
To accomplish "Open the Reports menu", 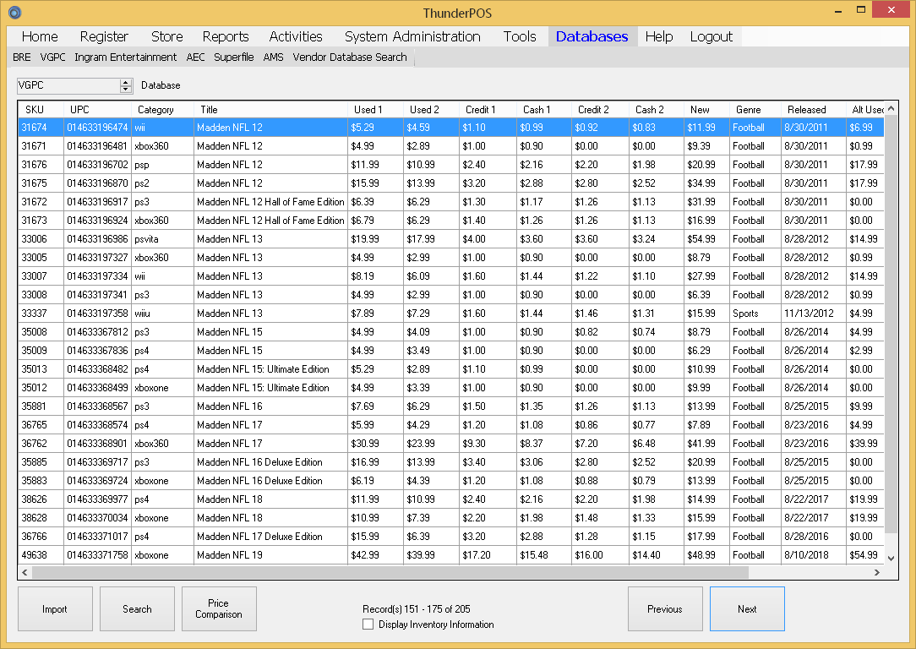I will coord(226,36).
